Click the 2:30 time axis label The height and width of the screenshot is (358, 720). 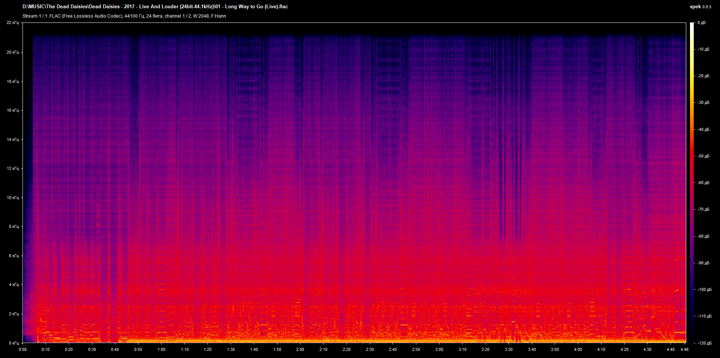tap(370, 349)
